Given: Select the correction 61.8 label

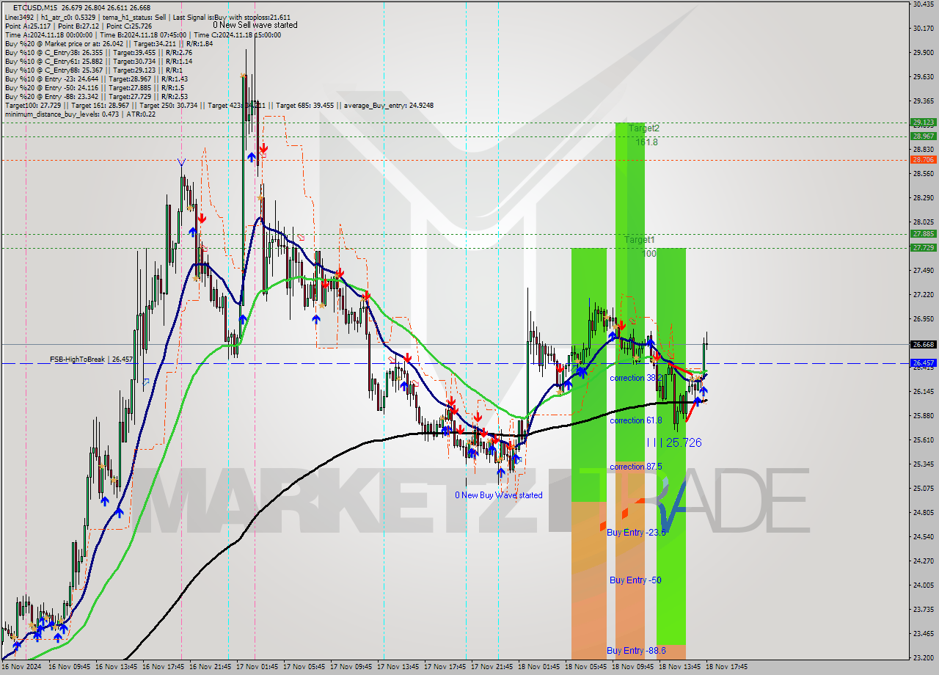Looking at the screenshot, I should coord(636,420).
